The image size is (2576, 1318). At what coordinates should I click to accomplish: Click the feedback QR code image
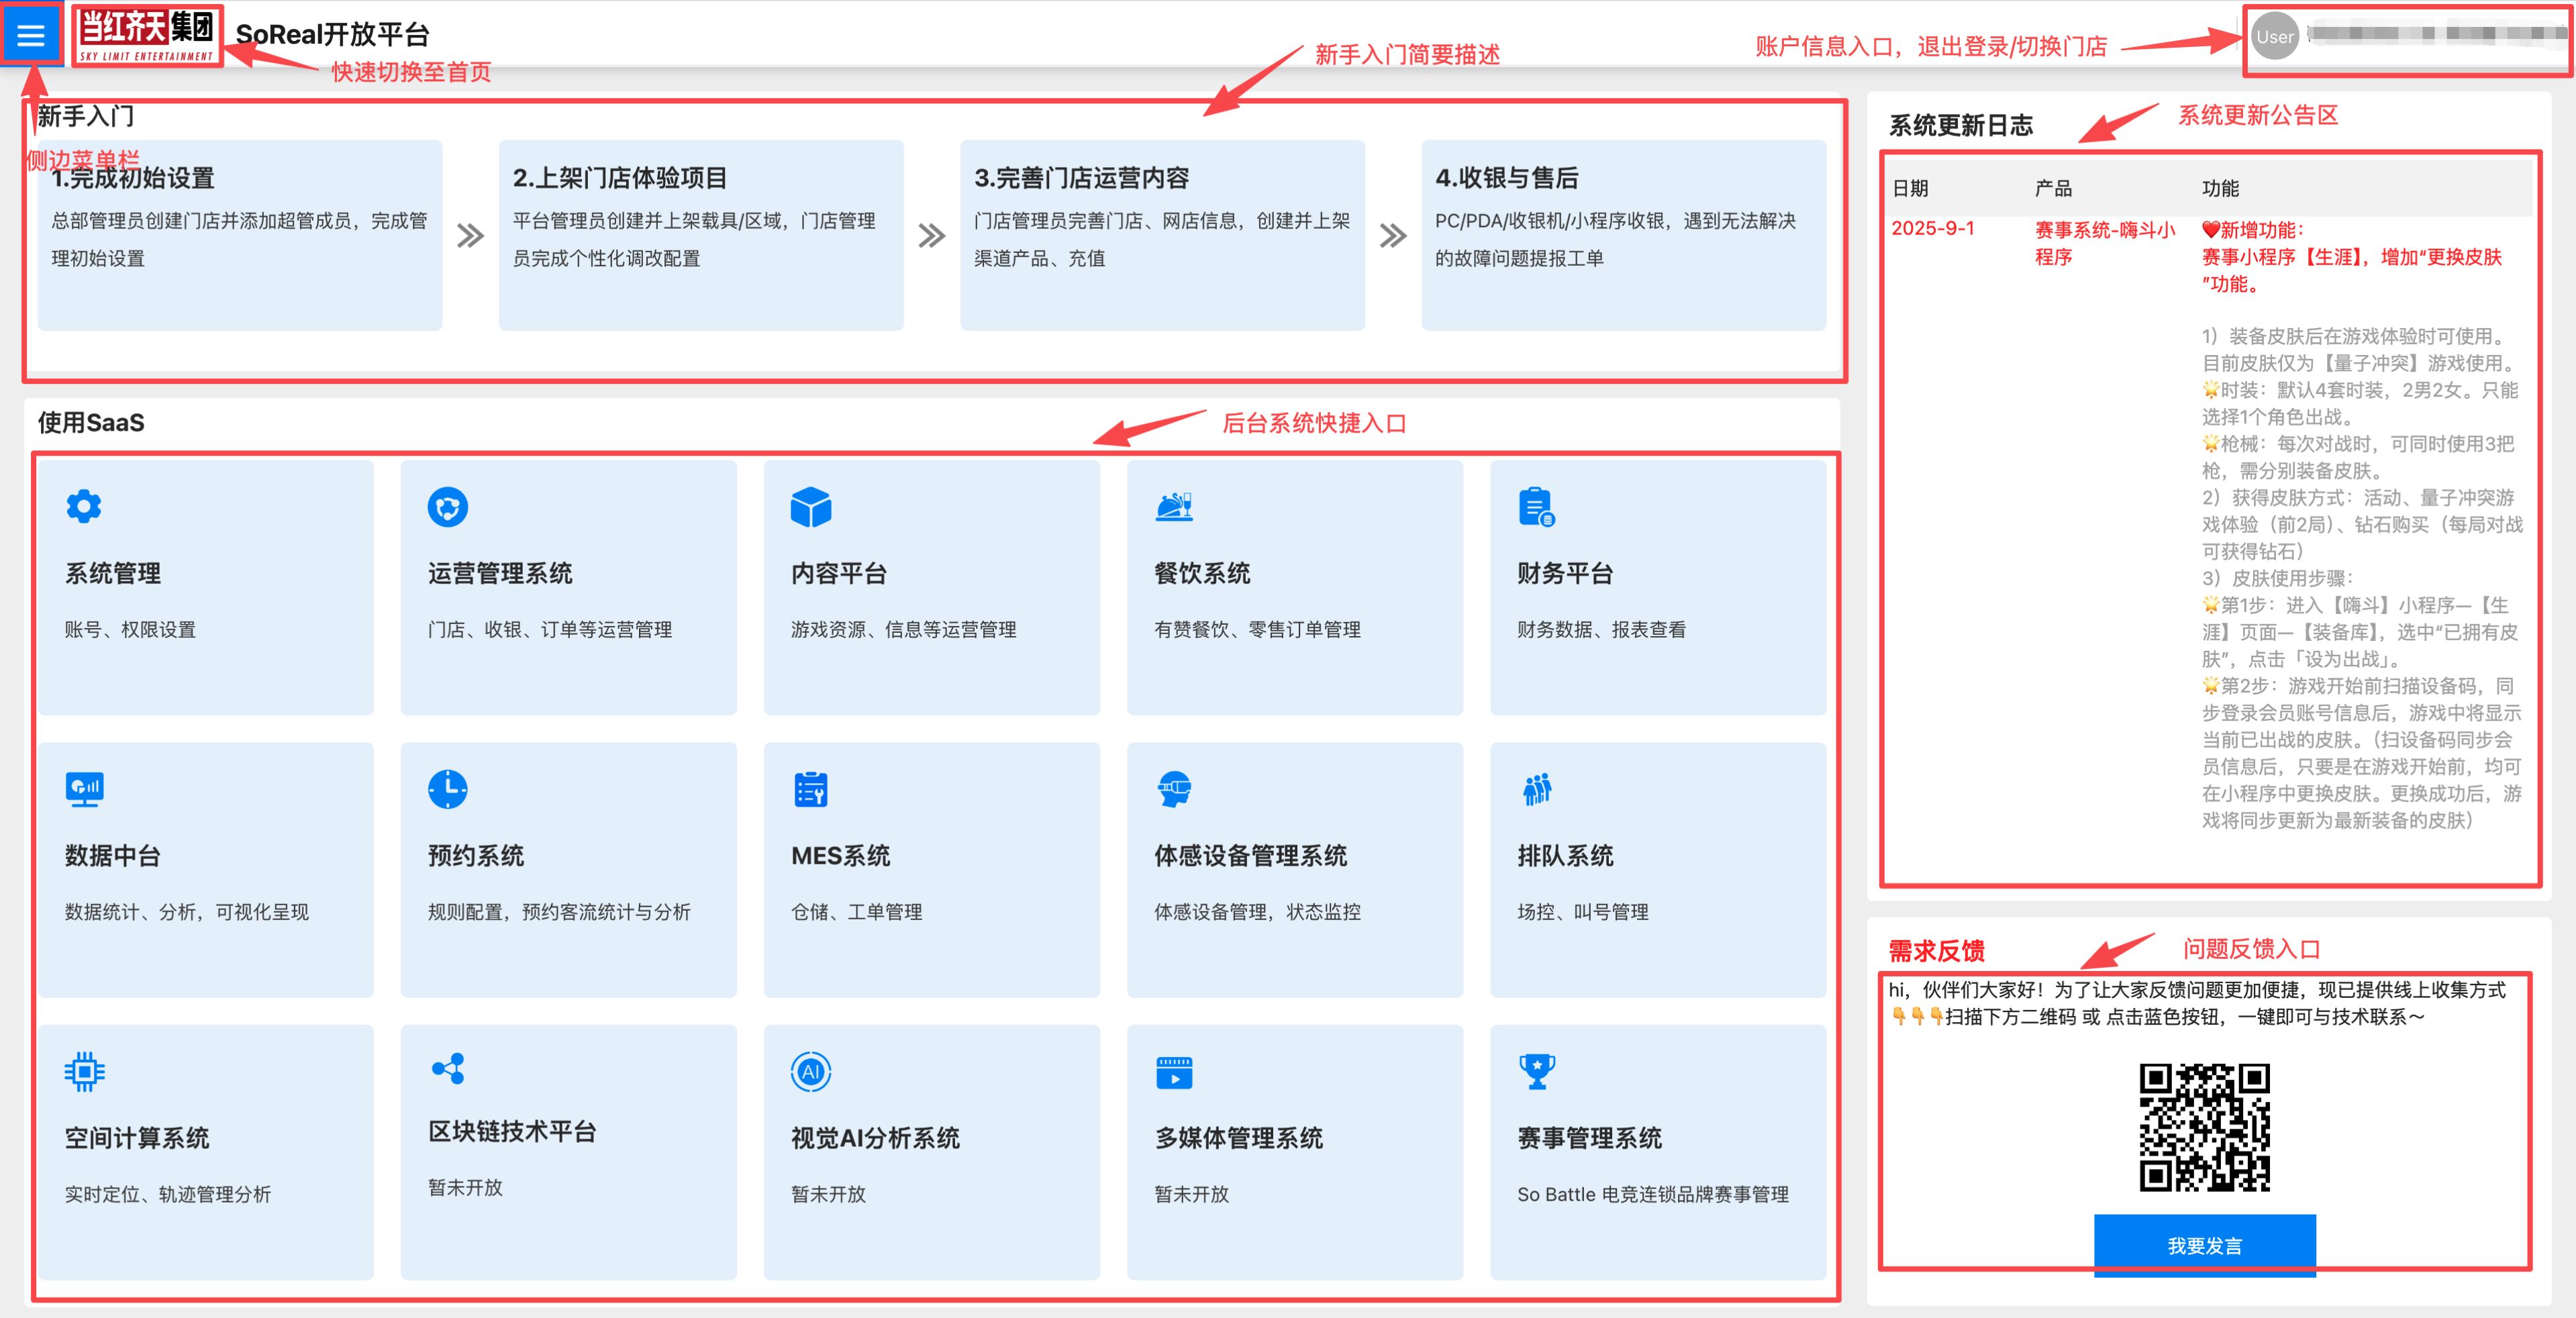pos(2204,1127)
